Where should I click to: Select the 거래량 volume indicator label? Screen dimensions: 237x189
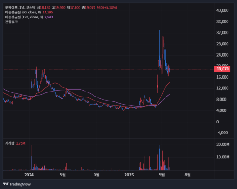(10, 143)
